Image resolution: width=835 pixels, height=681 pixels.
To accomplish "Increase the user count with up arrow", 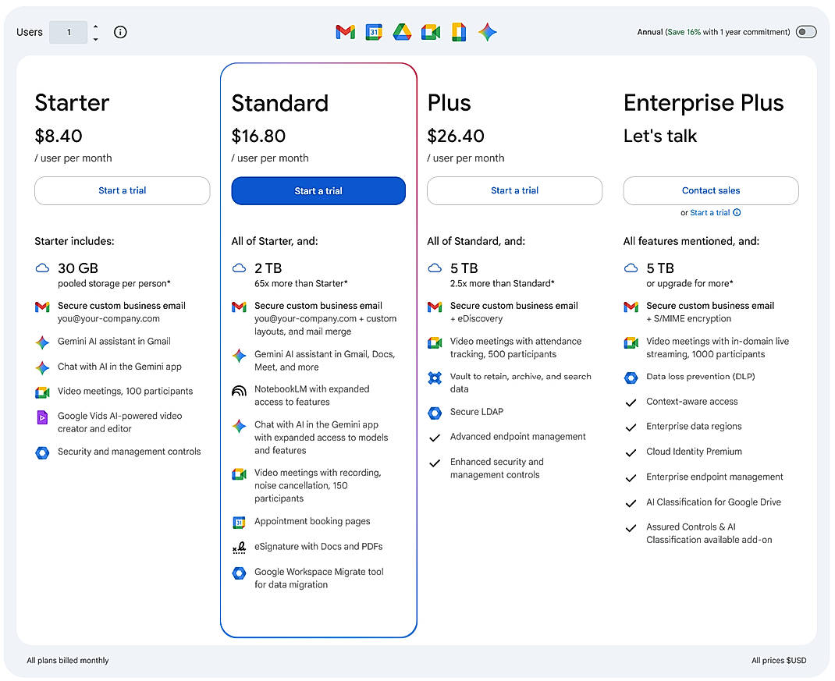I will [95, 26].
